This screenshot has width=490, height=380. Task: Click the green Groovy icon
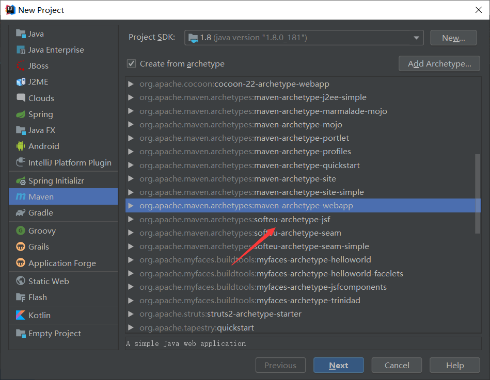pyautogui.click(x=21, y=230)
